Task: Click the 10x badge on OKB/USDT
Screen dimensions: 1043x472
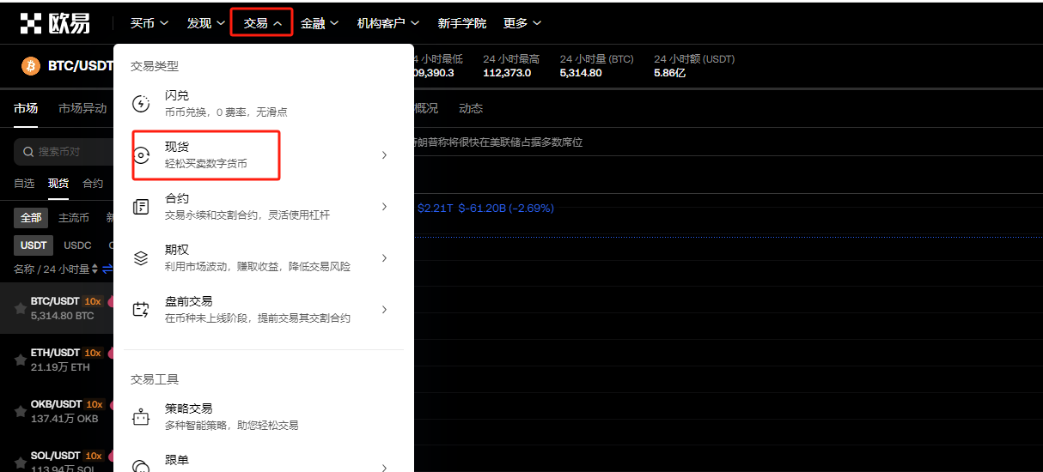Action: tap(95, 404)
